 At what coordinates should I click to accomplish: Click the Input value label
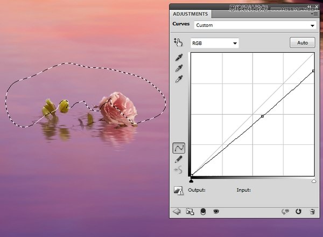pos(244,190)
